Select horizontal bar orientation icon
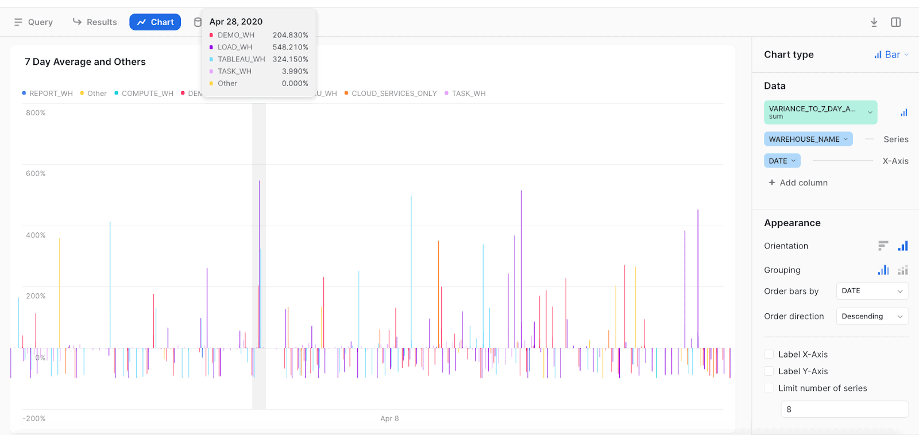 [883, 246]
